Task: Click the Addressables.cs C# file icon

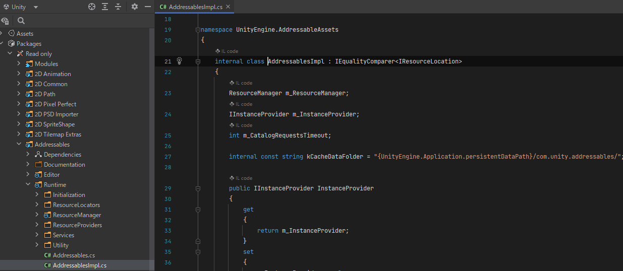Action: point(47,255)
